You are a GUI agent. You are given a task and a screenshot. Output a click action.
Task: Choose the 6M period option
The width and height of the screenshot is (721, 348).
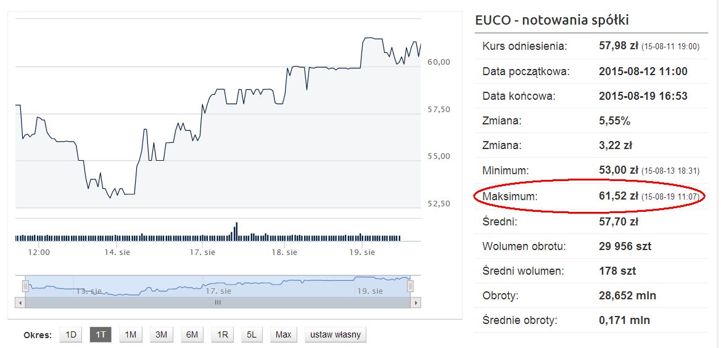pos(192,334)
